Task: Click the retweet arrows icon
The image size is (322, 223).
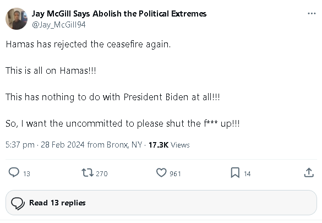Action: tap(88, 173)
